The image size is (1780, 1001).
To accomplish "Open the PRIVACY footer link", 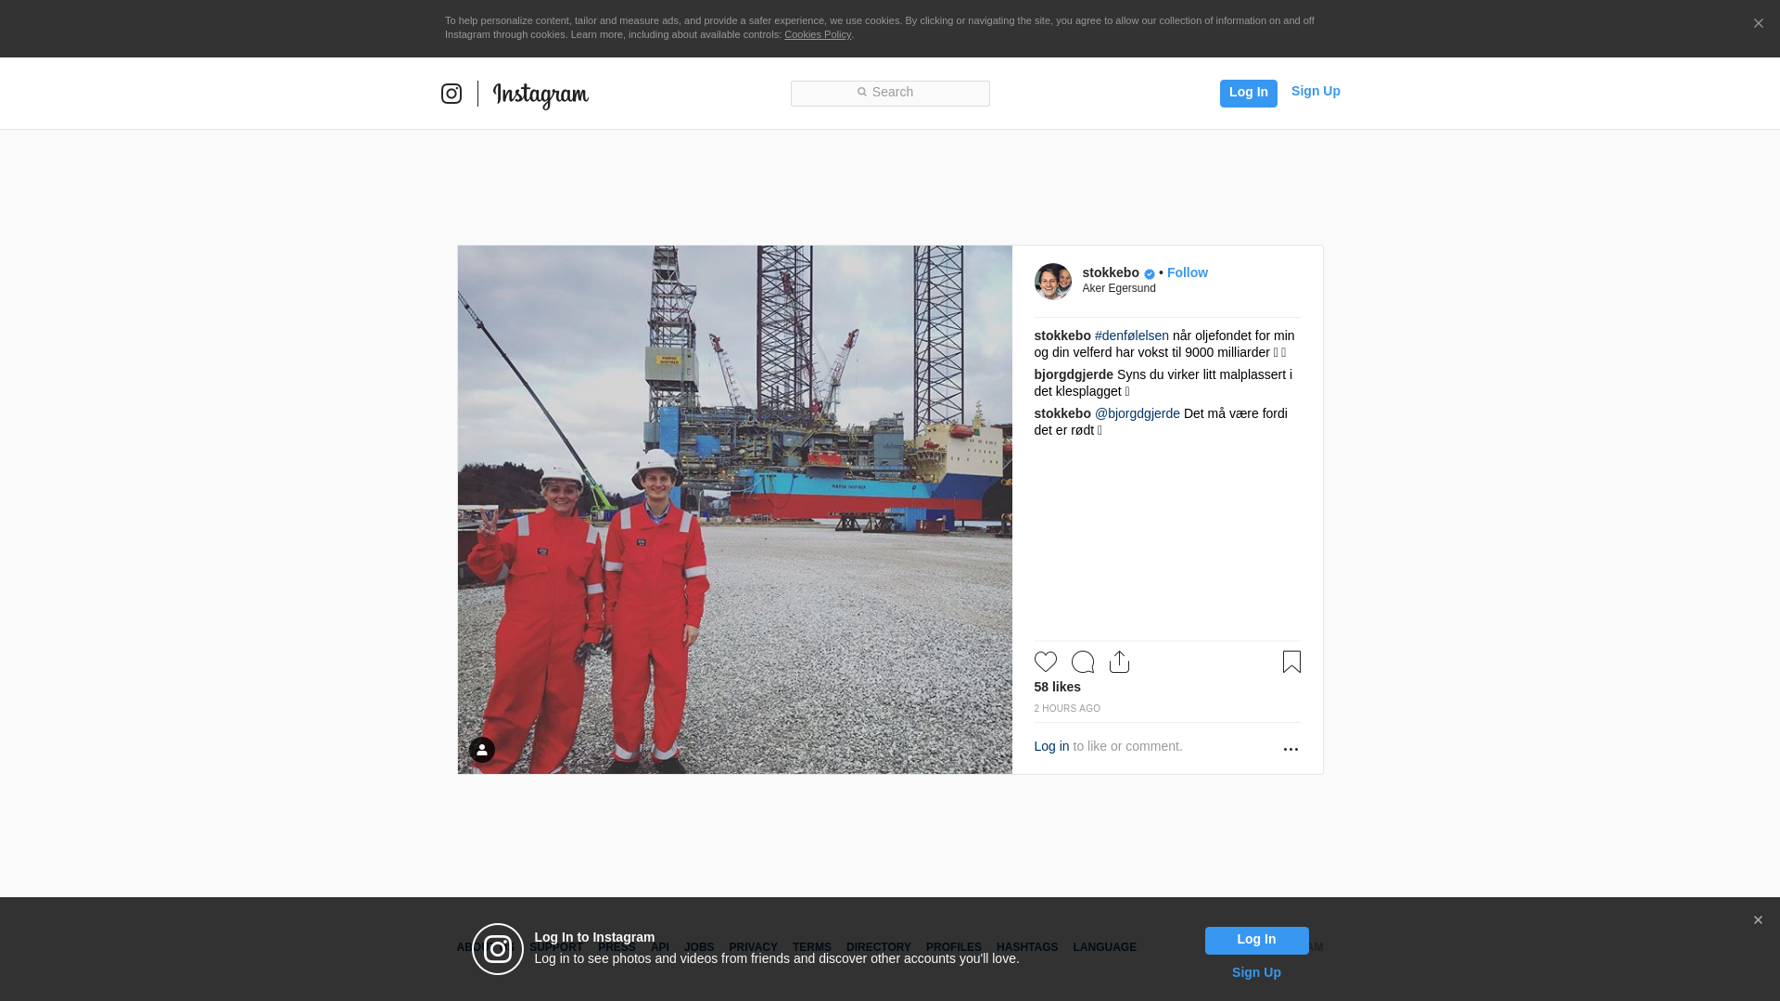I will pos(753,947).
